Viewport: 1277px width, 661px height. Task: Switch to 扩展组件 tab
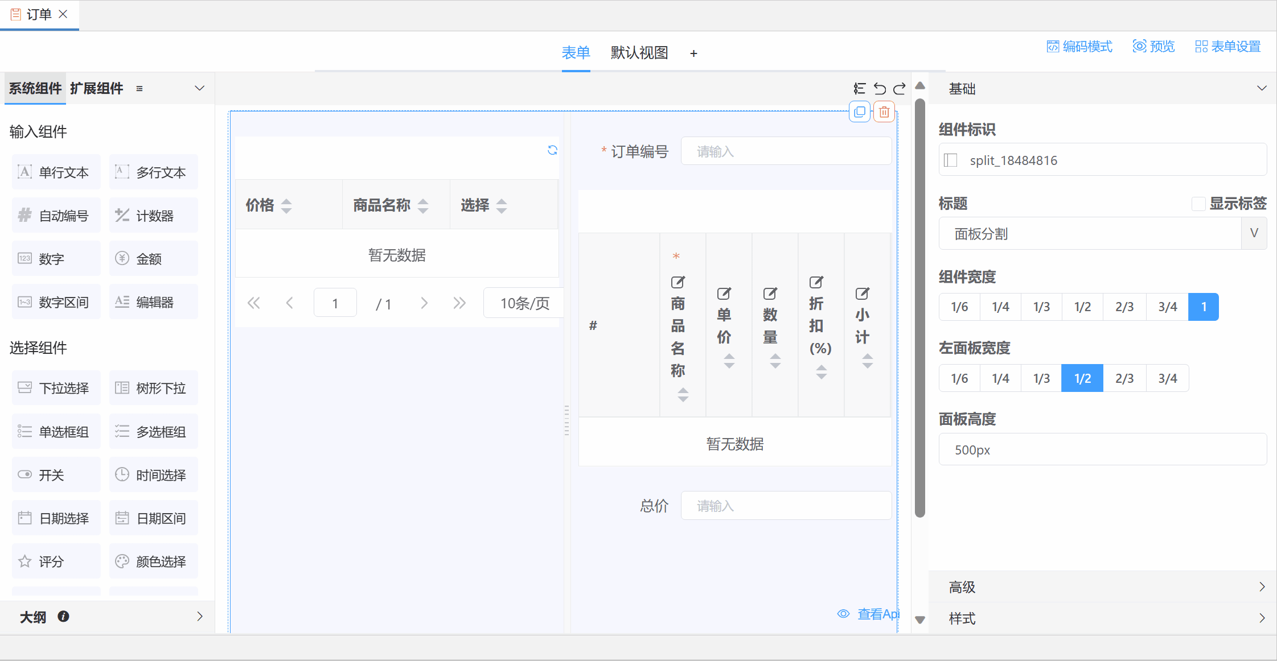(x=97, y=89)
